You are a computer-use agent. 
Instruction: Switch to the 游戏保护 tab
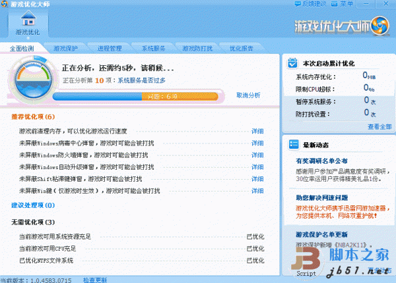[65, 48]
